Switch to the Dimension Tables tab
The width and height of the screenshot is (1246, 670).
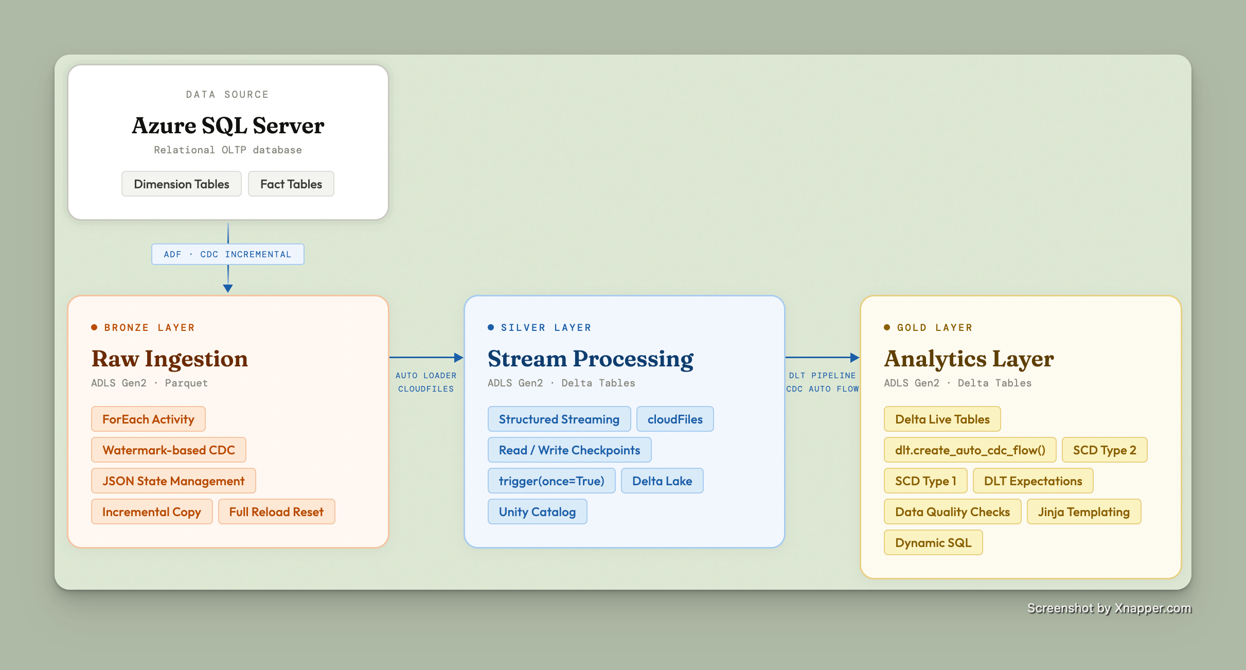coord(181,184)
